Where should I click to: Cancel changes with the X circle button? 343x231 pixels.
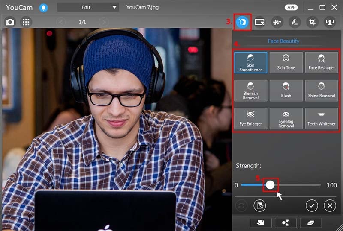(x=329, y=206)
